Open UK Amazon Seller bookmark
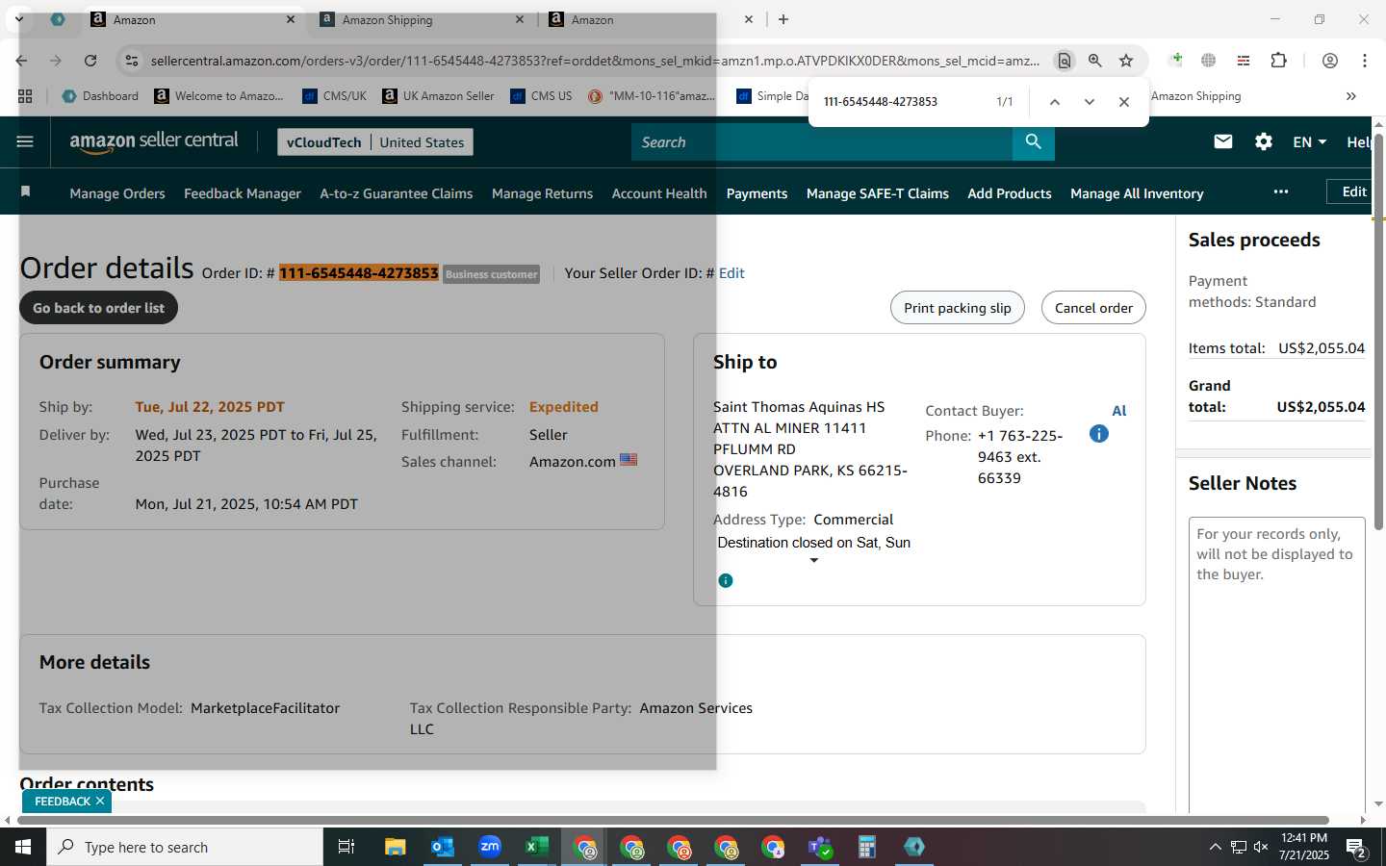 438,96
